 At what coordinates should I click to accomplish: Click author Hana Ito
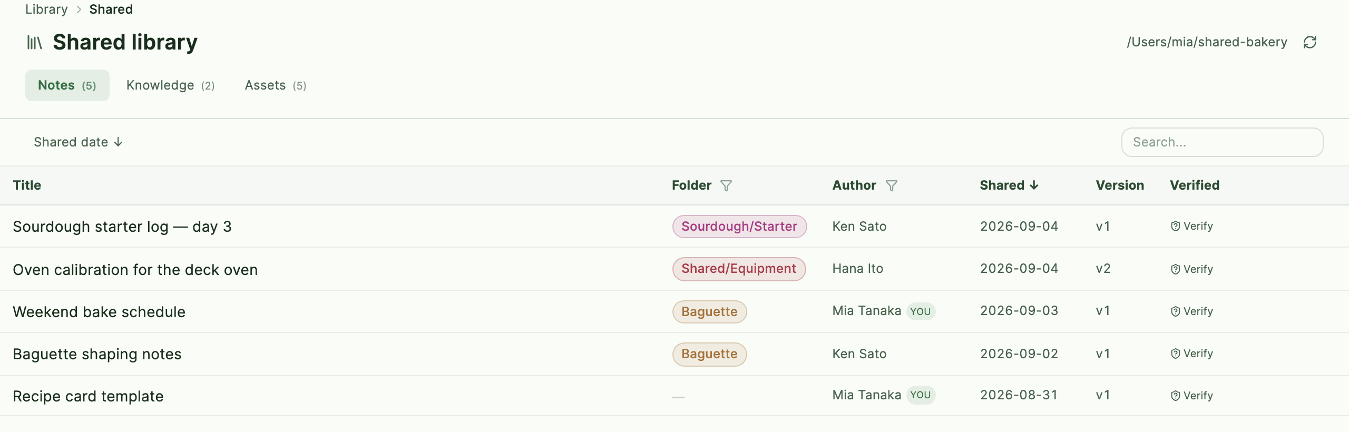point(858,269)
